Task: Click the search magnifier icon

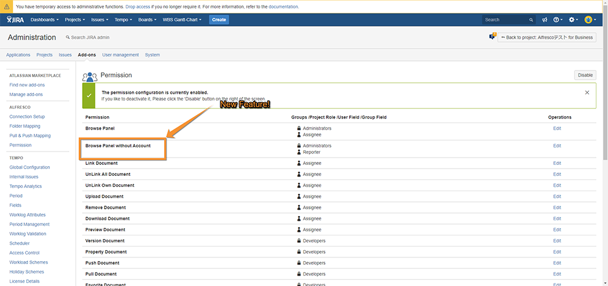Action: point(531,20)
